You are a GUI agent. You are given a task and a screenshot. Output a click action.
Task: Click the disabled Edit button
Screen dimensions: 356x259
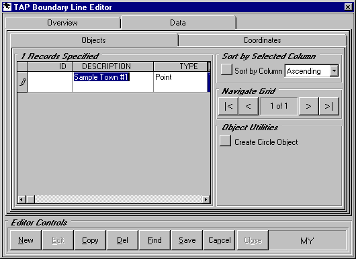[58, 240]
